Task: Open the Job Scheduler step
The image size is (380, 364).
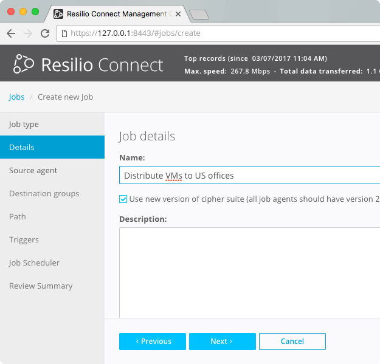Action: pyautogui.click(x=52, y=263)
